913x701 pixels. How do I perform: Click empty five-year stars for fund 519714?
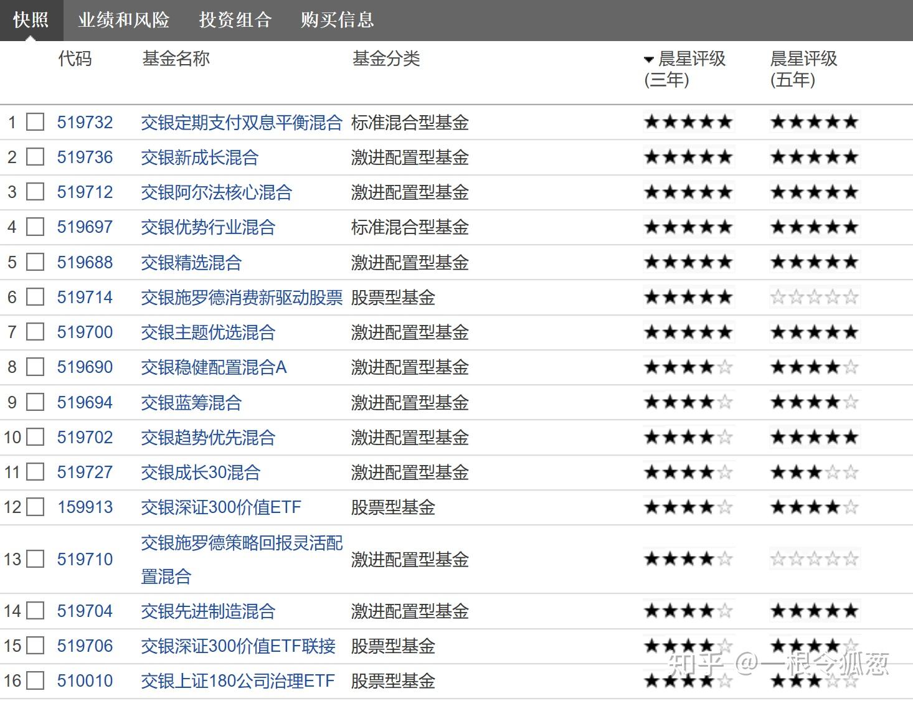(815, 296)
